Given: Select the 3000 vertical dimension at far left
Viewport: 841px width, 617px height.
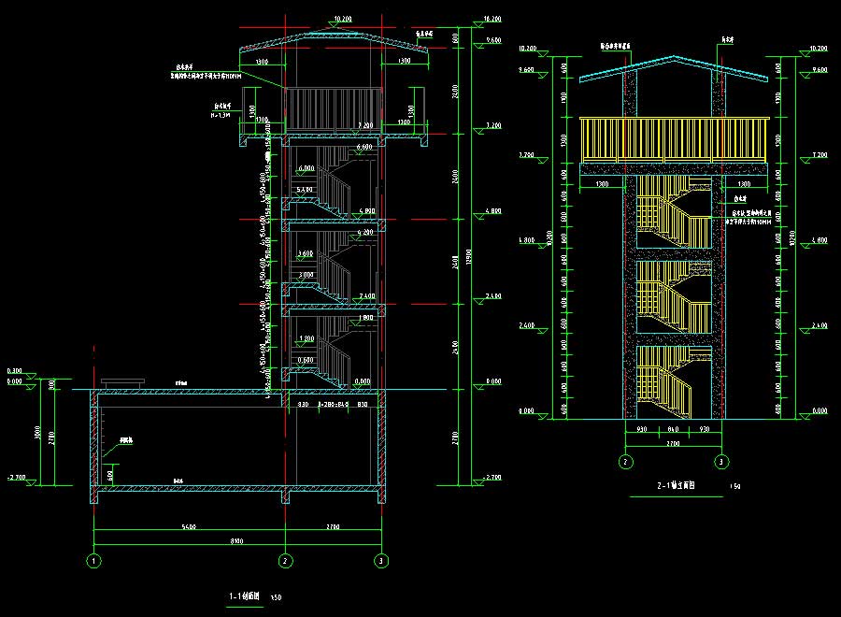Looking at the screenshot, I should pyautogui.click(x=37, y=433).
